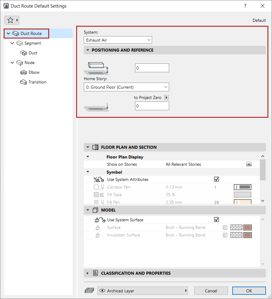
Task: Toggle Use System Attributes checkbox
Action: 216,179
